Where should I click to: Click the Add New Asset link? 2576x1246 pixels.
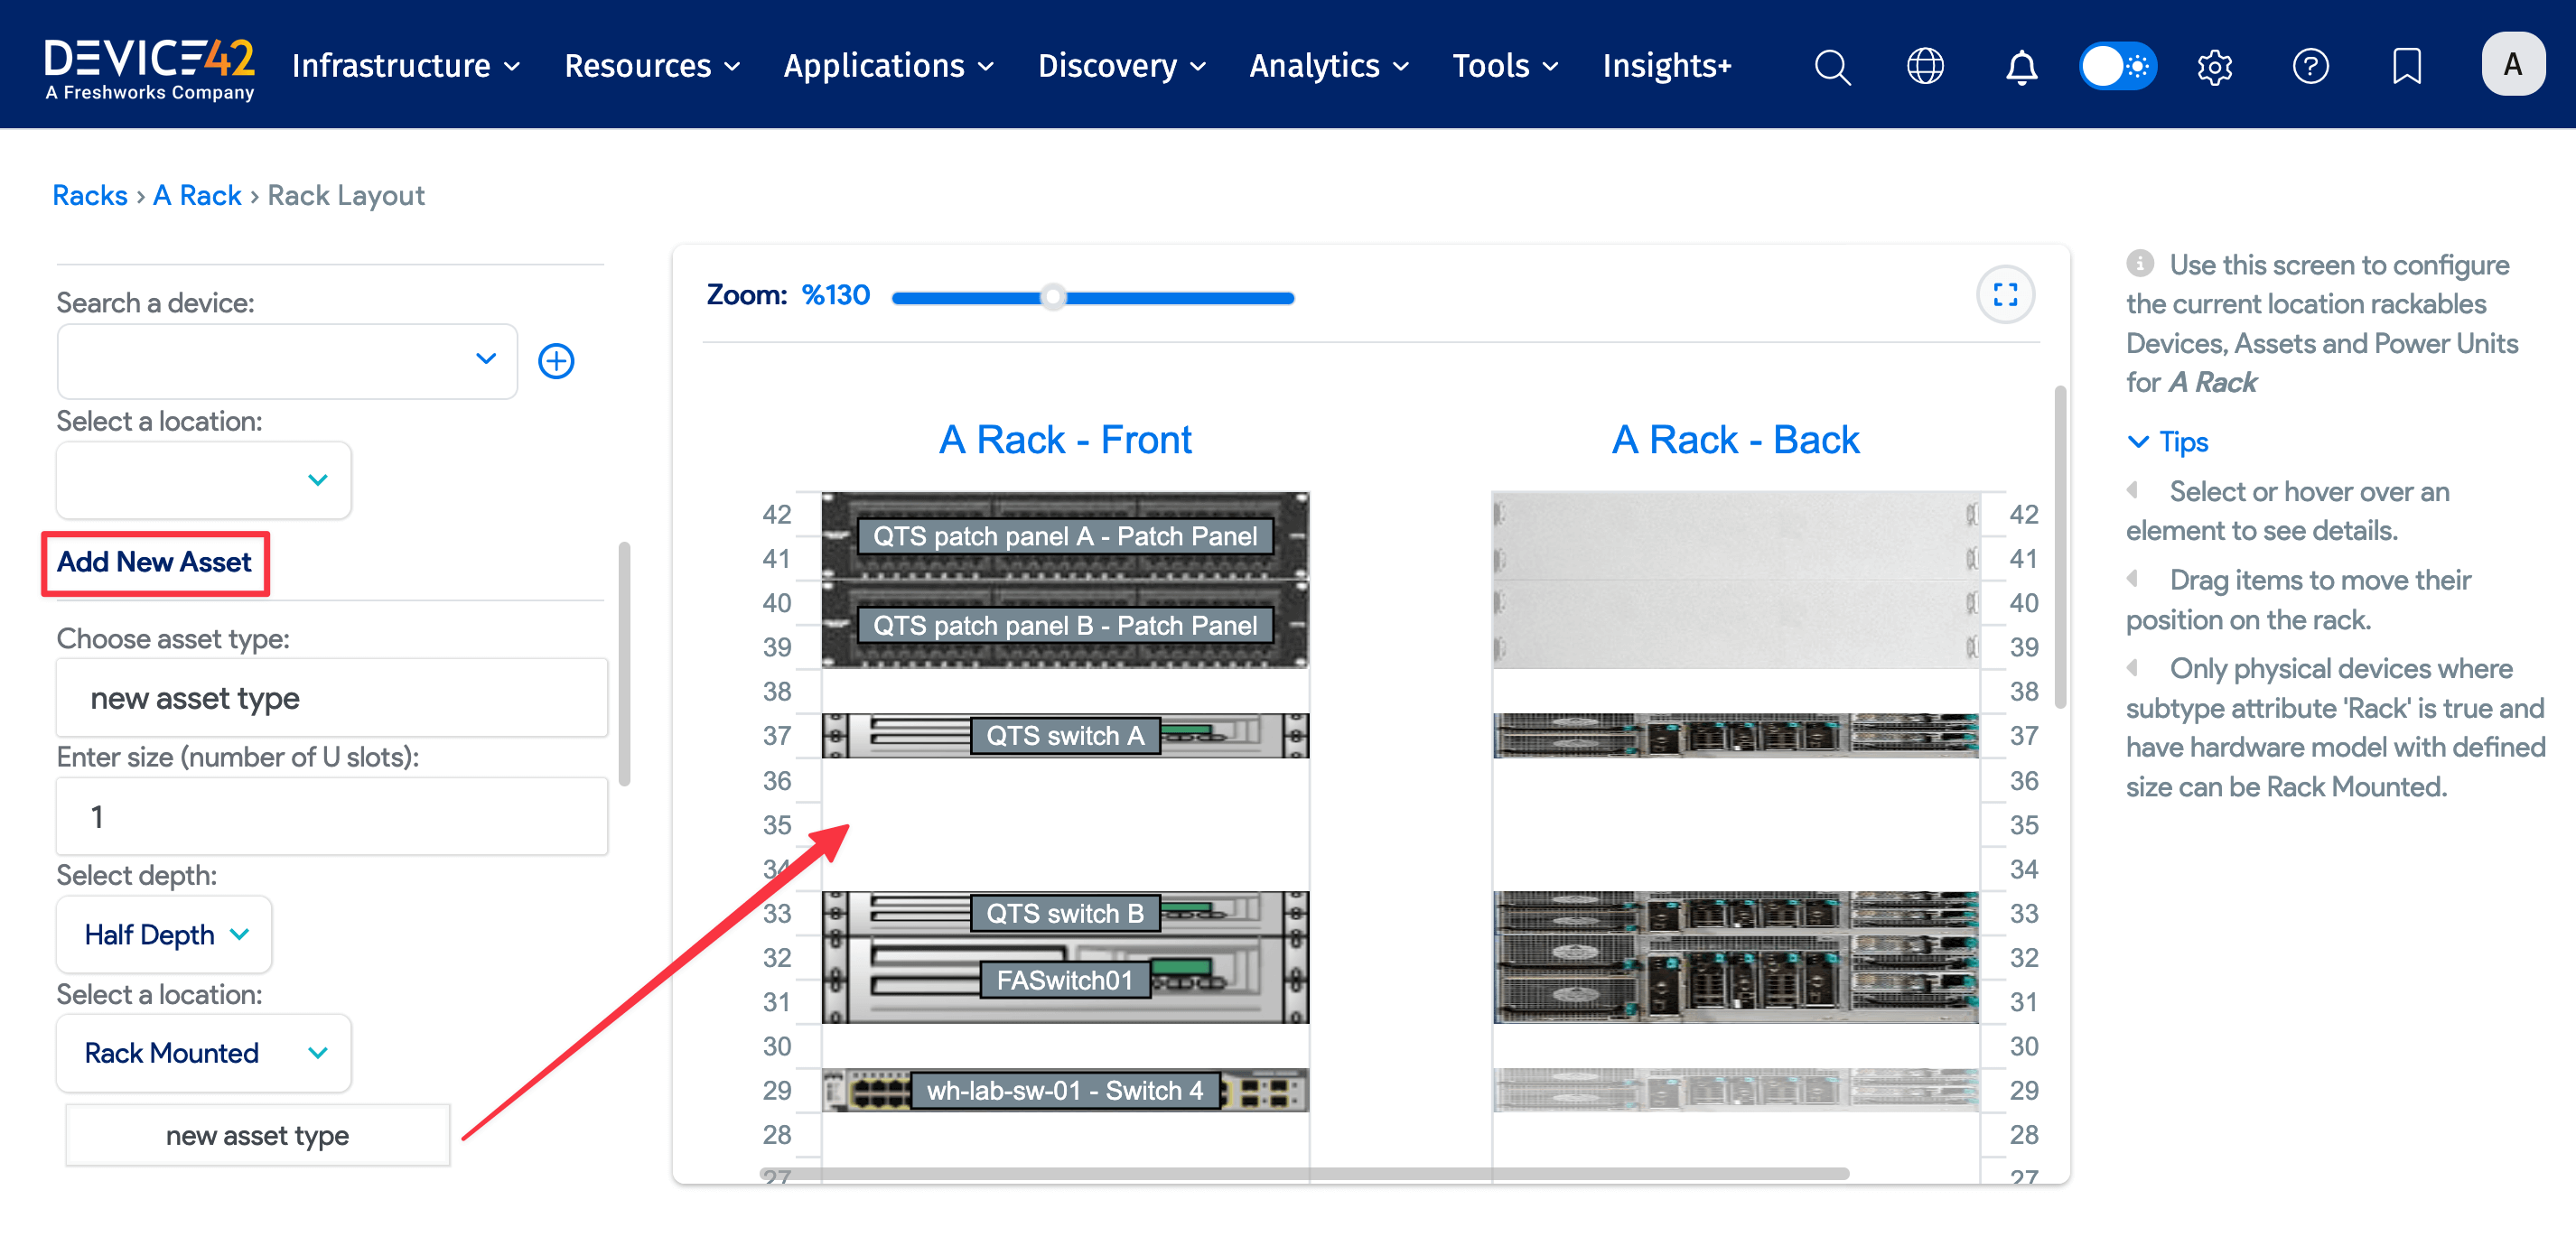coord(154,562)
